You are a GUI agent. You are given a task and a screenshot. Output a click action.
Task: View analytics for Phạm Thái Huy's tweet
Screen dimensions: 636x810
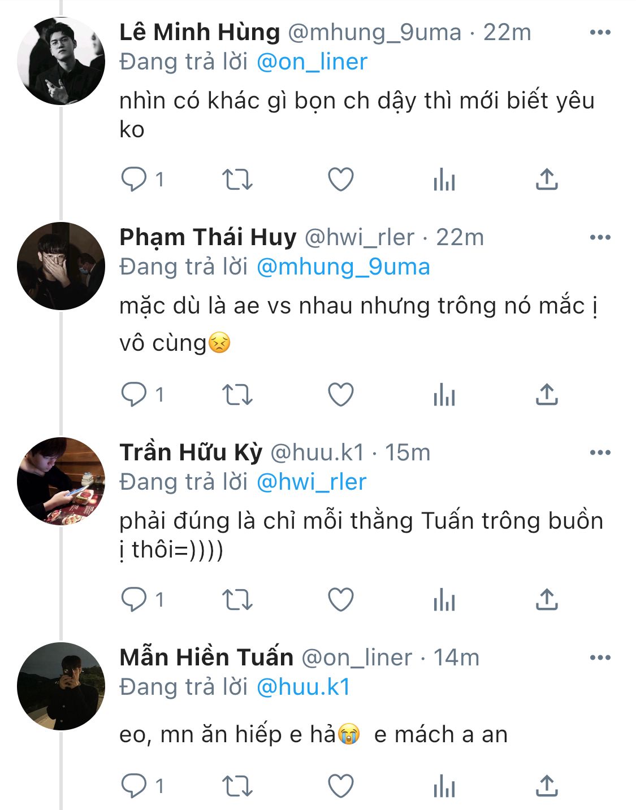444,394
